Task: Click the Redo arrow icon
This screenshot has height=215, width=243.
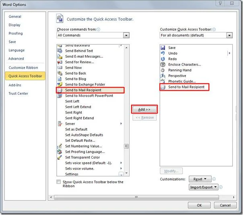Action: (x=163, y=59)
